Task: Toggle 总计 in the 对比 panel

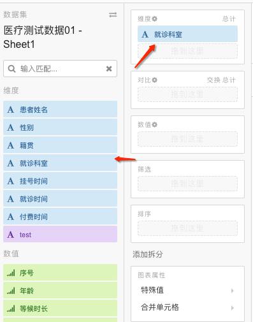Action: click(229, 80)
